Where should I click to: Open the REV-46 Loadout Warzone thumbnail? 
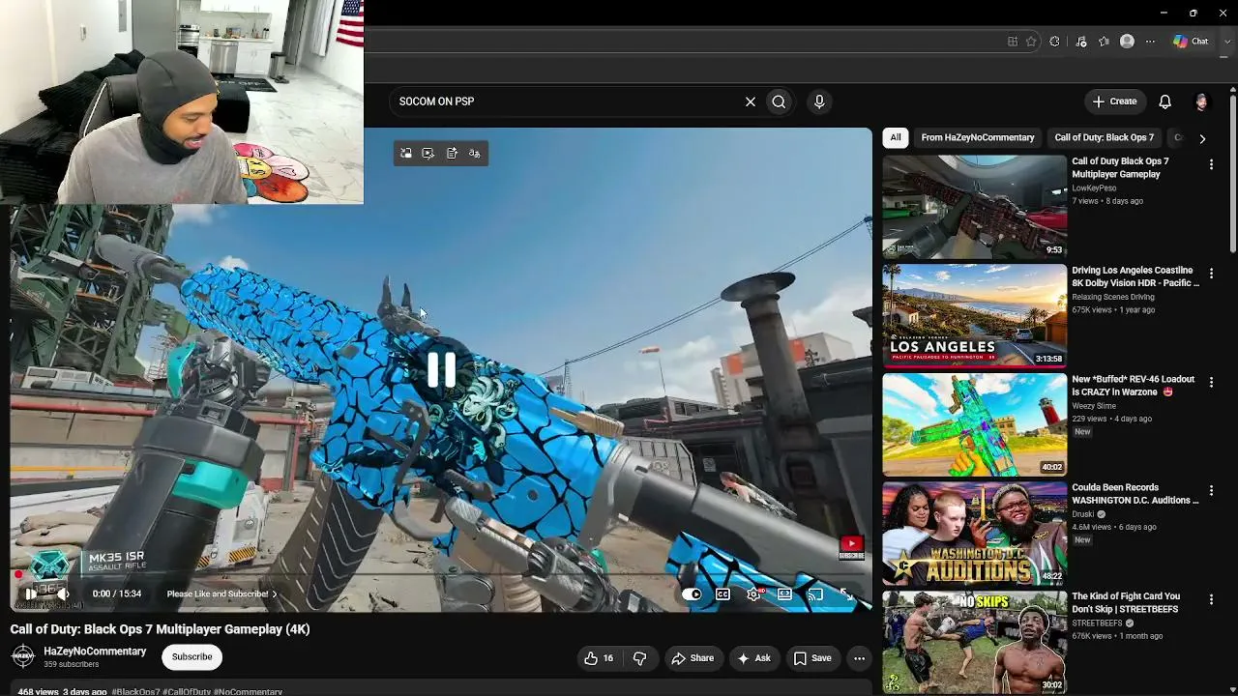pyautogui.click(x=974, y=424)
